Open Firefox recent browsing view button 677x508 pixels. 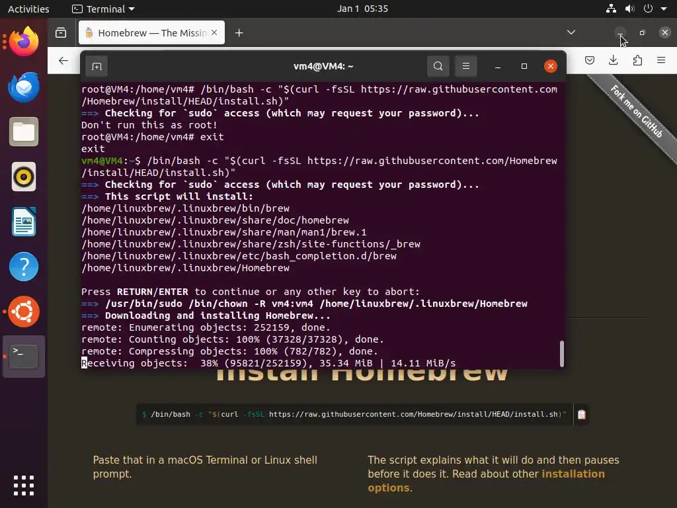[x=61, y=33]
